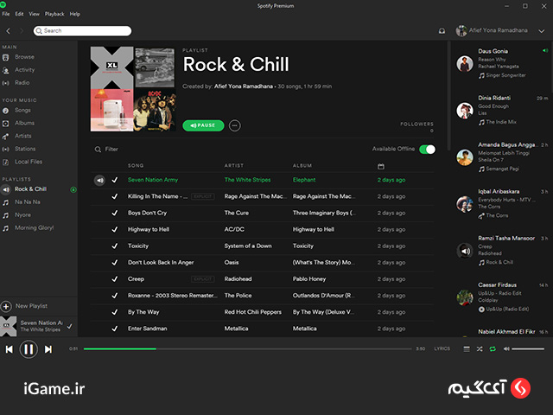This screenshot has height=415, width=553.
Task: Seek within the song progress bar
Action: click(x=248, y=349)
